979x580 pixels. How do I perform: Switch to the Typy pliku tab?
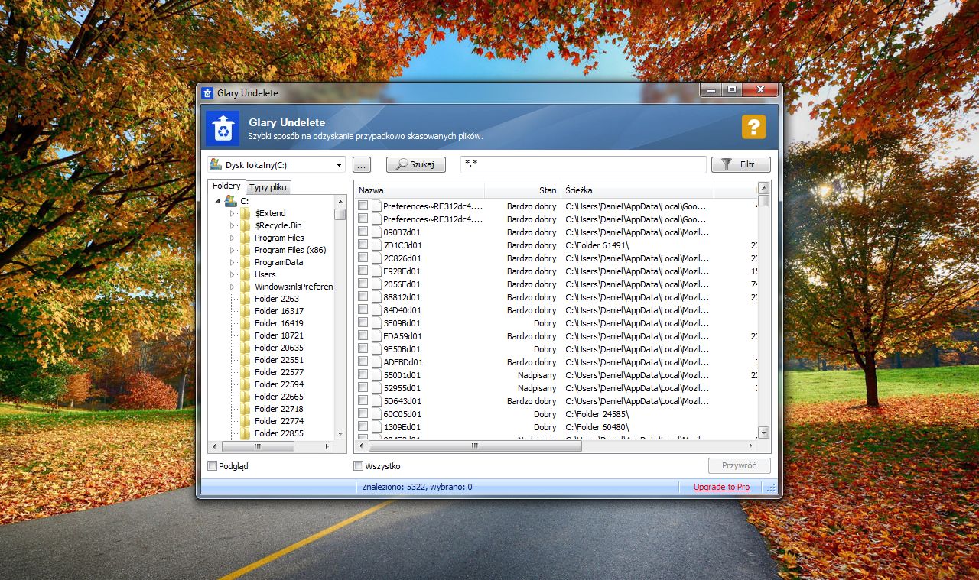tap(268, 187)
